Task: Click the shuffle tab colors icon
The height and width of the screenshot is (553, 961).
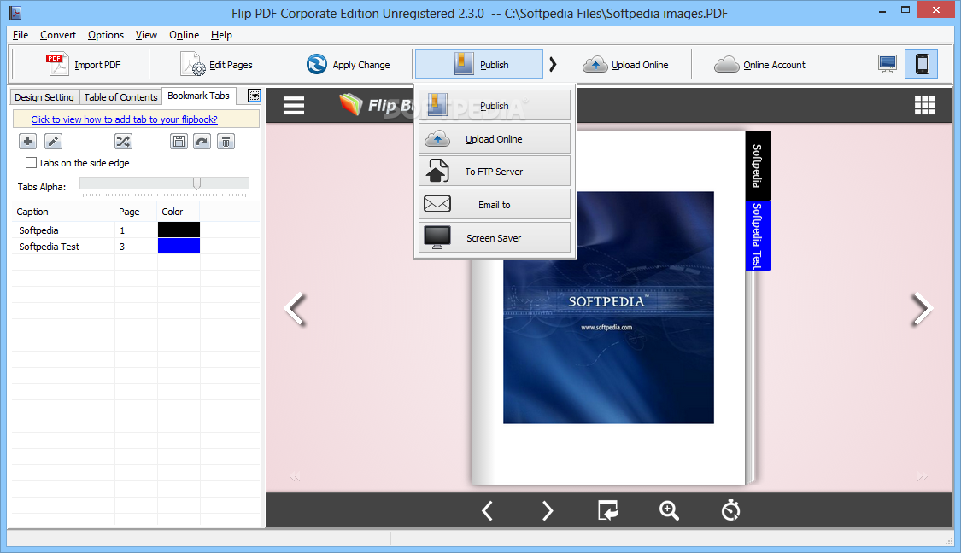Action: 123,142
